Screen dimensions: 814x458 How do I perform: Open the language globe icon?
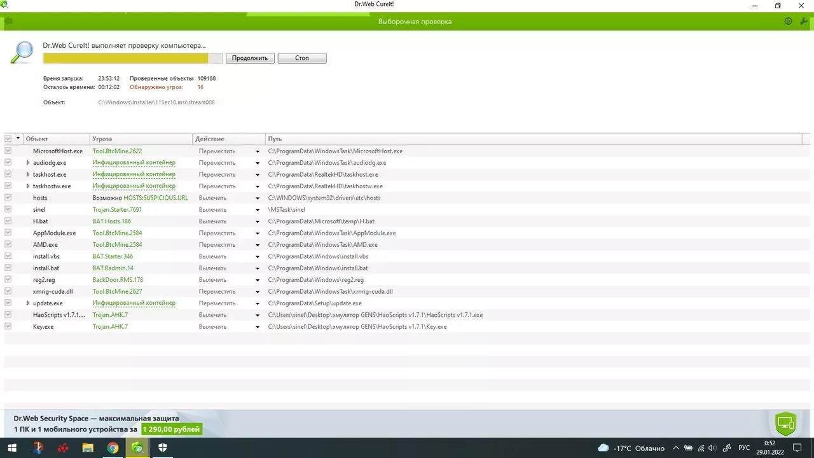(788, 21)
